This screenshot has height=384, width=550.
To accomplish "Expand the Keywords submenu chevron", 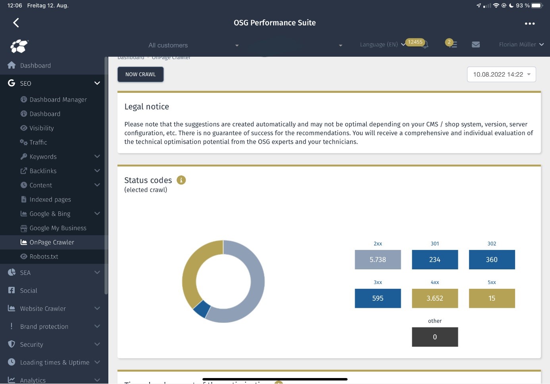I will [x=97, y=156].
